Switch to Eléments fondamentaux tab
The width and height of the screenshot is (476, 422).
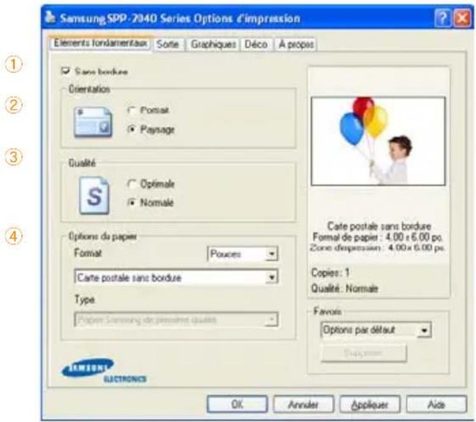[101, 43]
